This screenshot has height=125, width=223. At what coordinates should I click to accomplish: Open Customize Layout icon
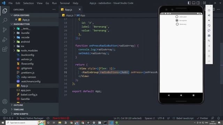click(x=205, y=3)
